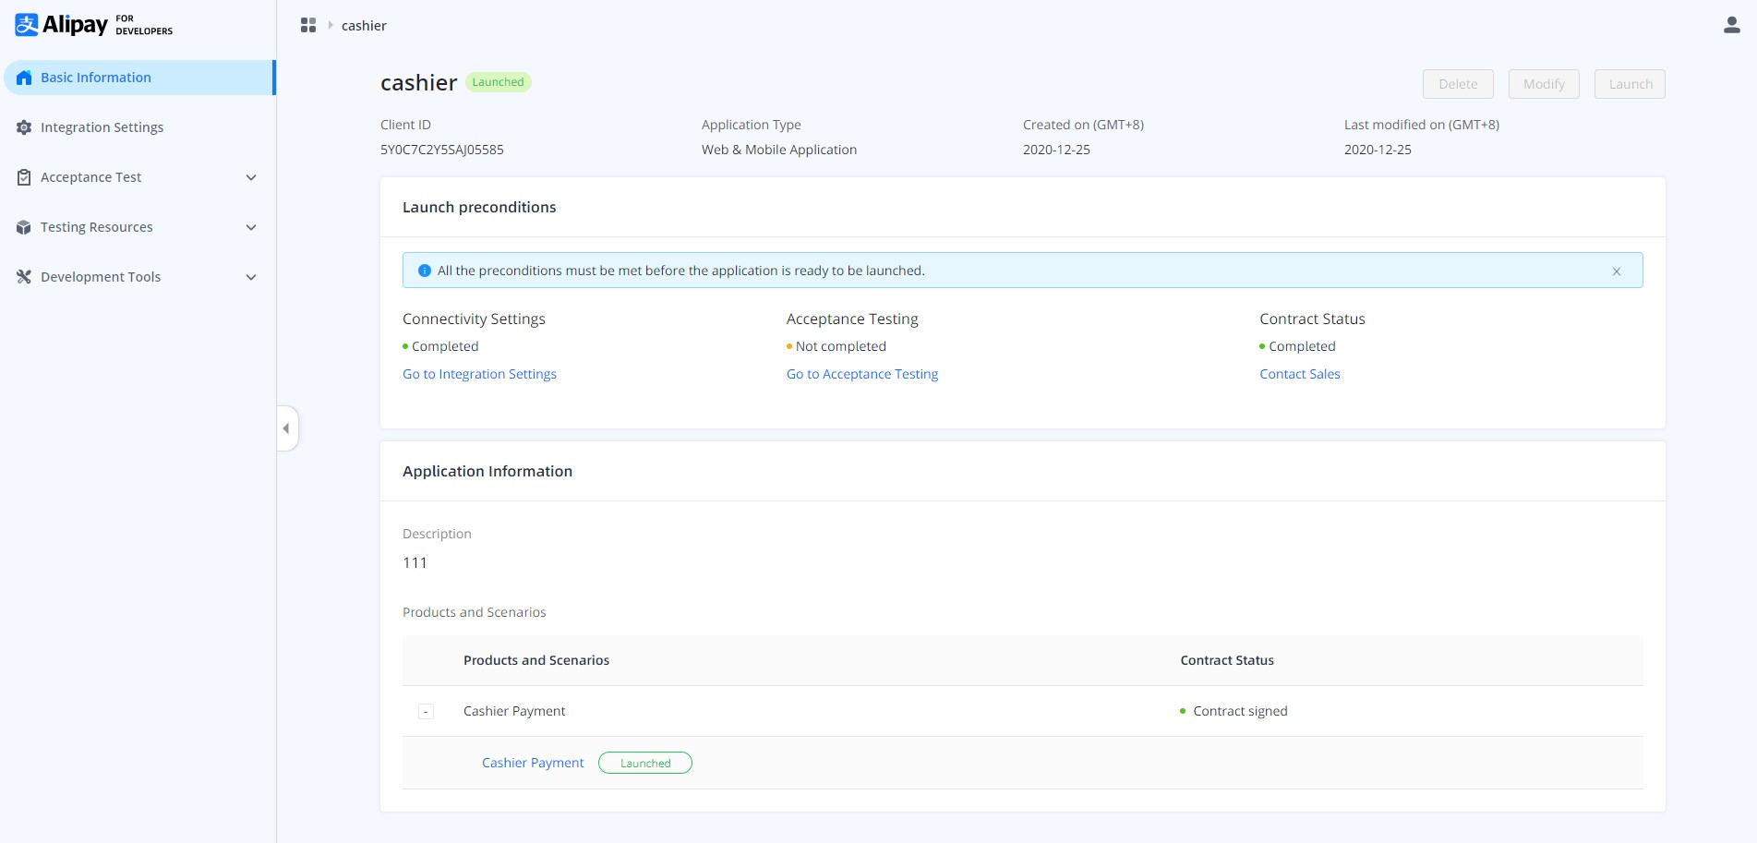Viewport: 1757px width, 843px height.
Task: Click the Acceptance Test clipboard icon
Action: 24,177
